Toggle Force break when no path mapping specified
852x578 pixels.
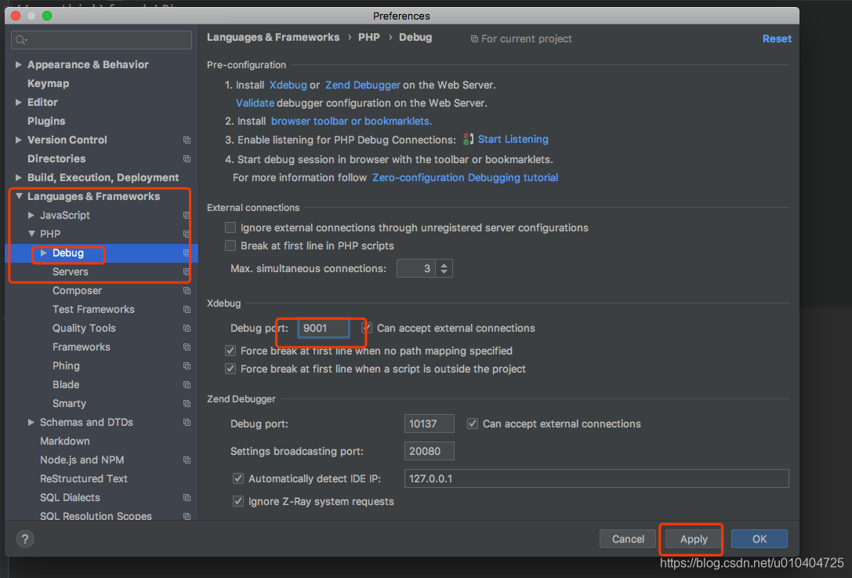coord(230,351)
